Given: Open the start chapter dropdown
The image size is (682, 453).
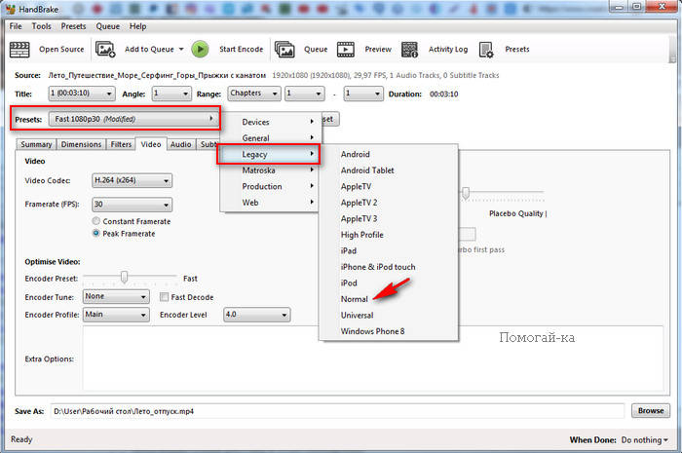Looking at the screenshot, I should pos(304,94).
